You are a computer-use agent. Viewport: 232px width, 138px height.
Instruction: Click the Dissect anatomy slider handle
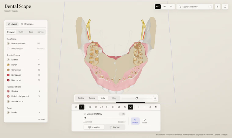85,118
